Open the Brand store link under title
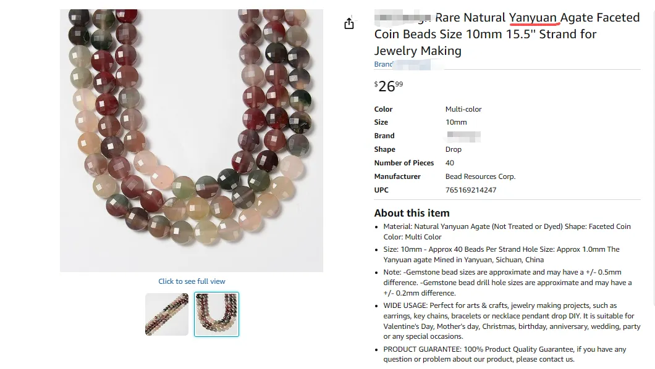This screenshot has height=369, width=655. coord(403,64)
